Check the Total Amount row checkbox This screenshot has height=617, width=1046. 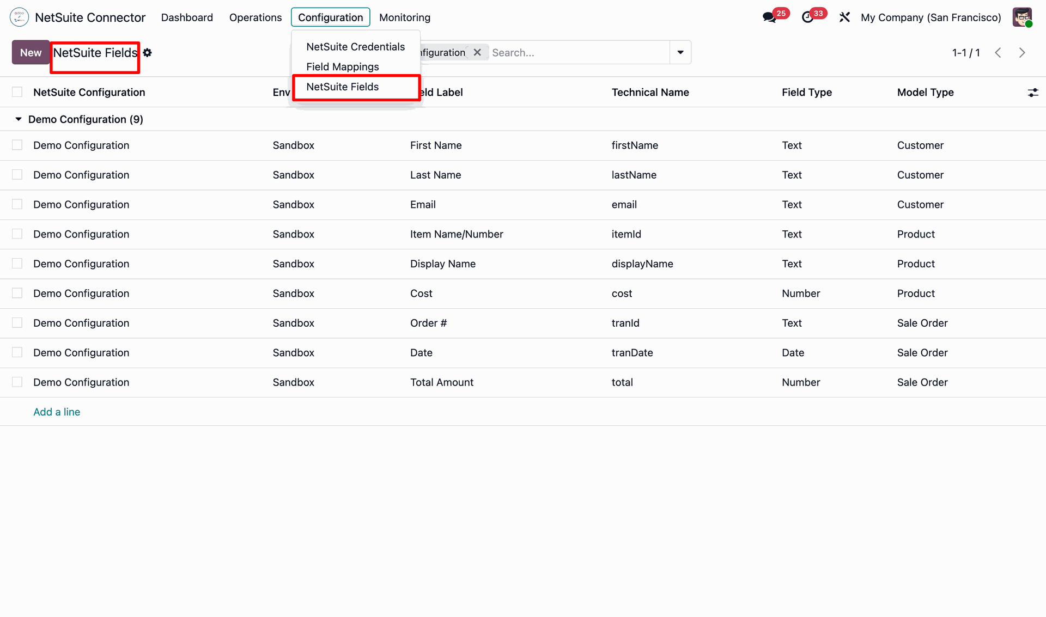pos(17,382)
